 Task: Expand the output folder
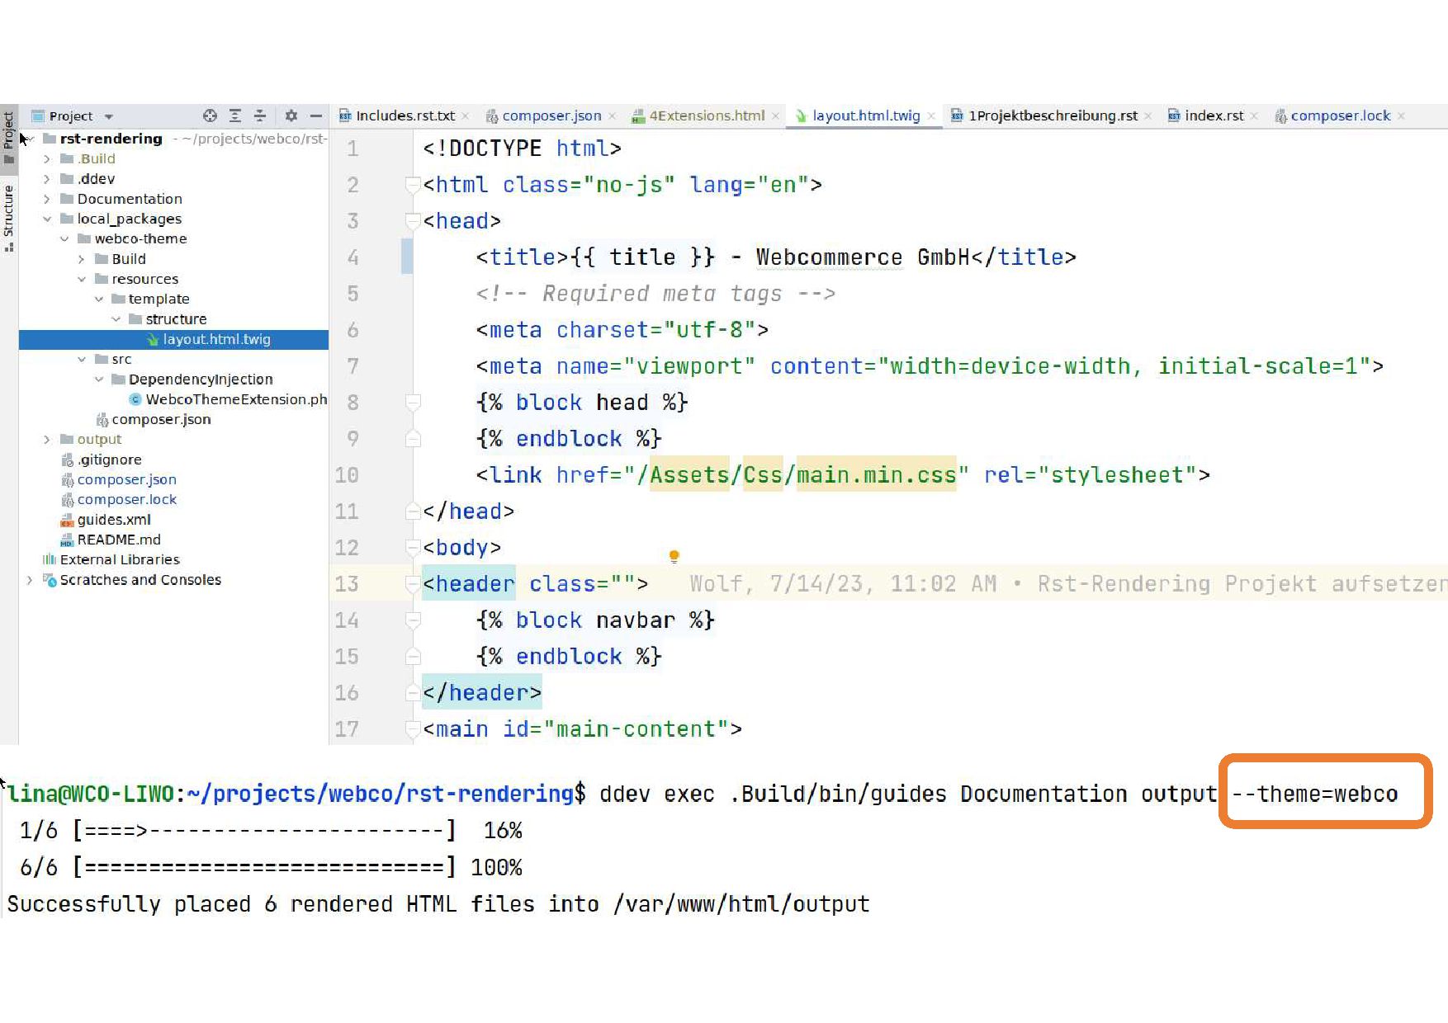[x=47, y=440]
